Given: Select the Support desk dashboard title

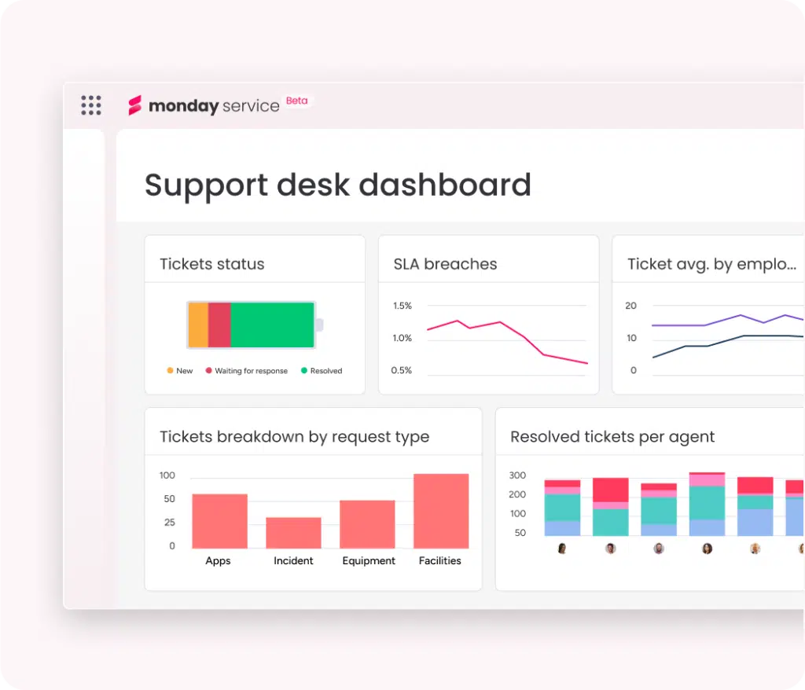Looking at the screenshot, I should coord(337,185).
